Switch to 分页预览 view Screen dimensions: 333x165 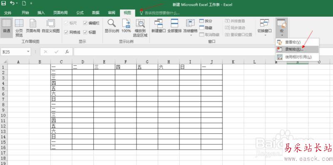coord(19,28)
